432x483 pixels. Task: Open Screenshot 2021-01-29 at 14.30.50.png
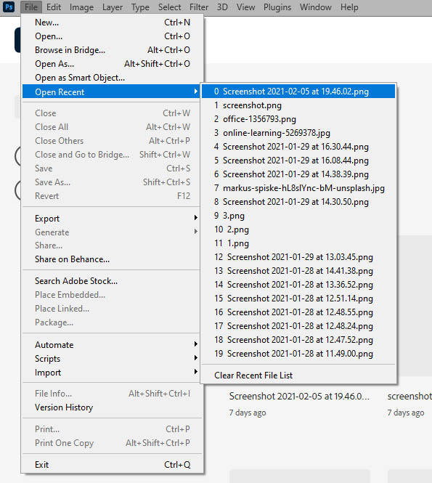[x=298, y=202]
